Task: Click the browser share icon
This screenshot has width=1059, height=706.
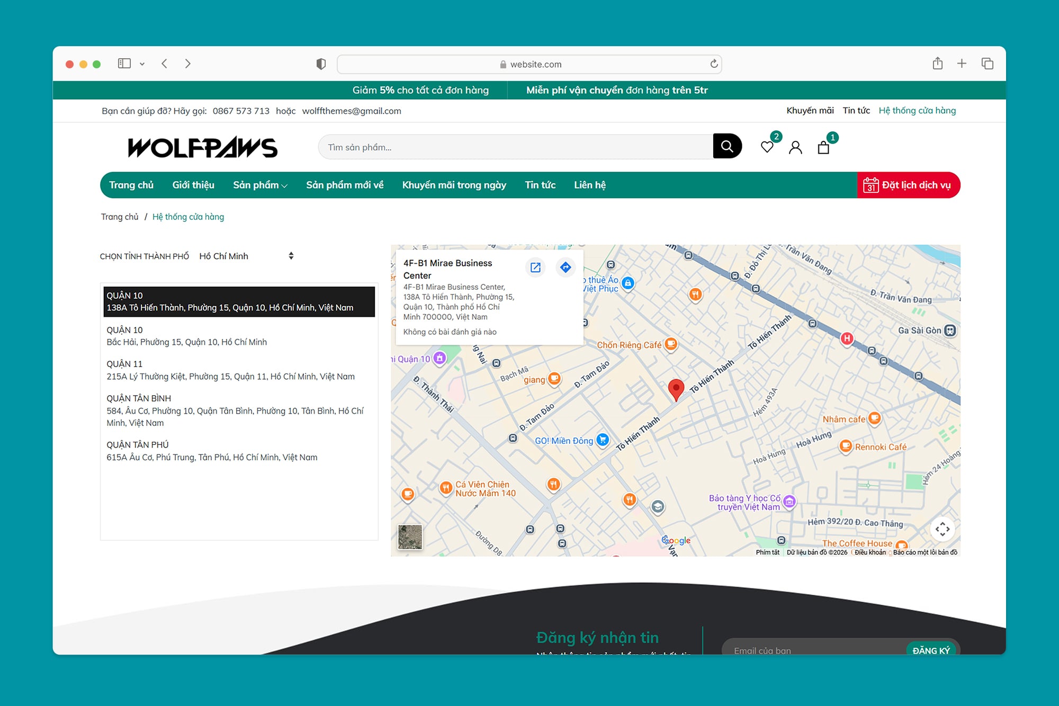Action: coord(937,64)
